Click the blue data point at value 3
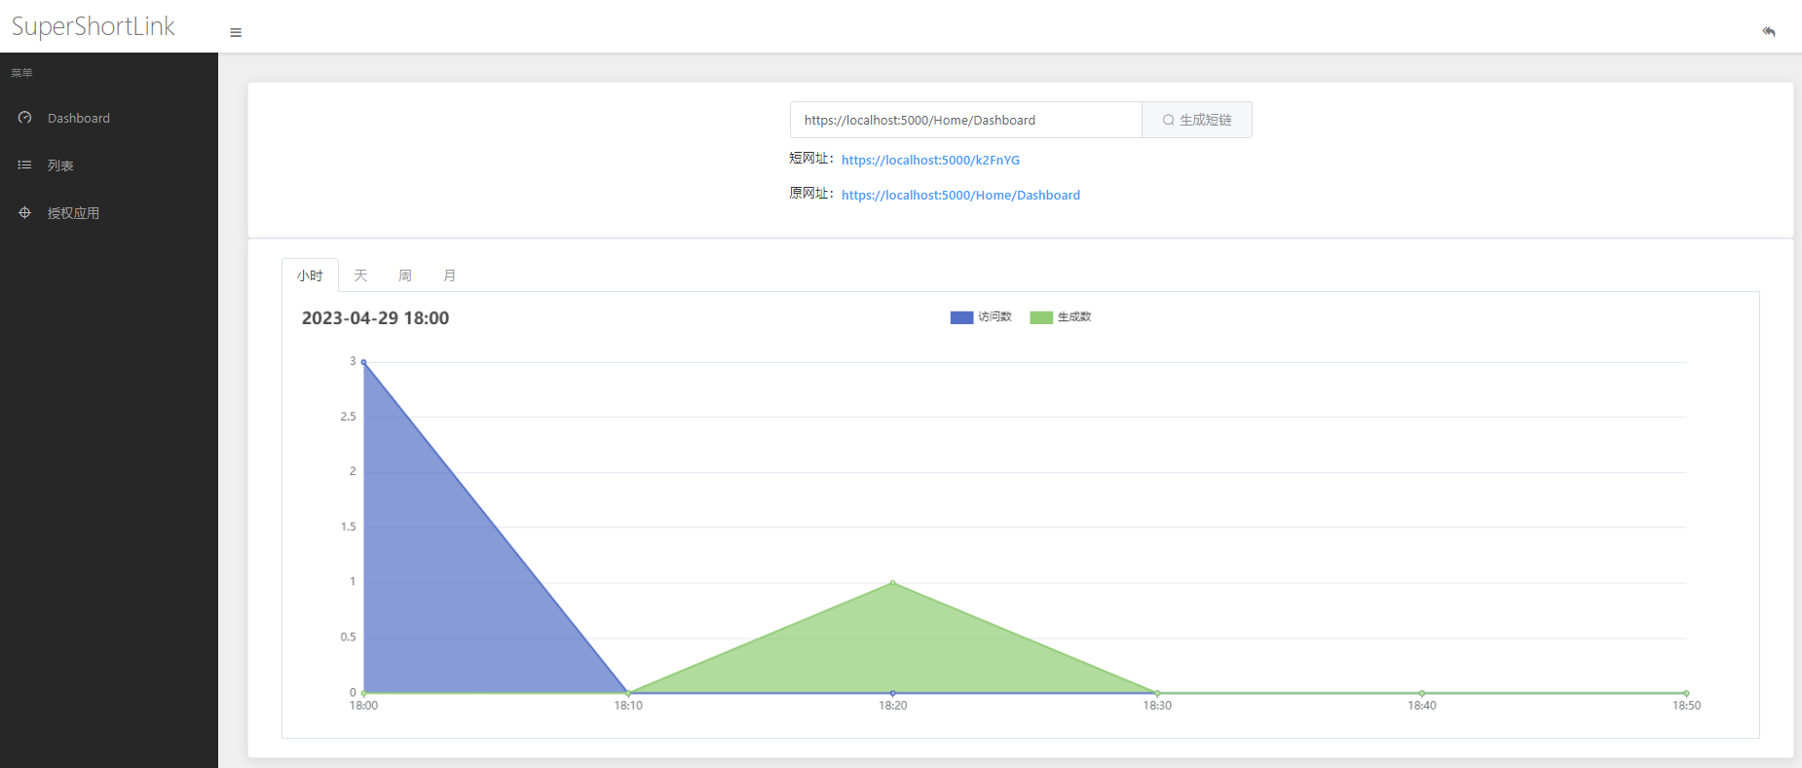The height and width of the screenshot is (768, 1802). click(364, 362)
